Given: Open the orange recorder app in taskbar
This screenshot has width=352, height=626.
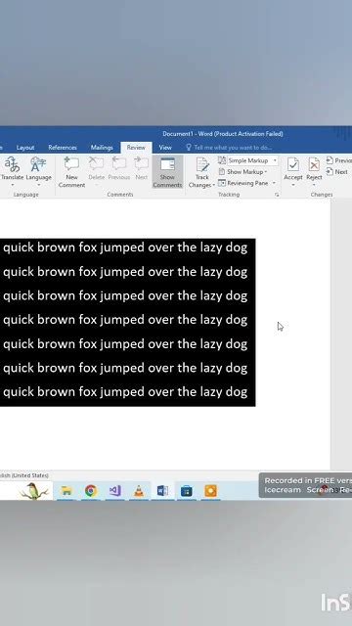Looking at the screenshot, I should click(211, 491).
